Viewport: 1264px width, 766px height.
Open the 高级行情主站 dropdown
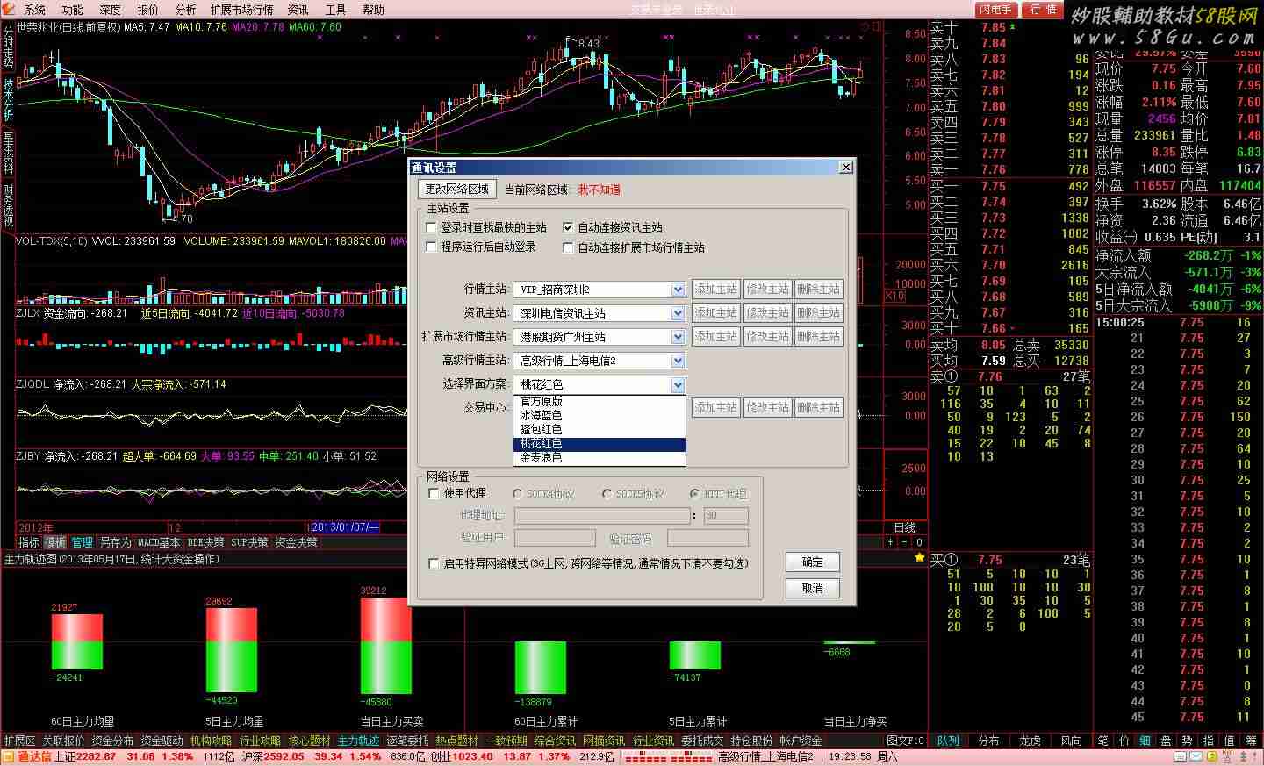pos(678,361)
